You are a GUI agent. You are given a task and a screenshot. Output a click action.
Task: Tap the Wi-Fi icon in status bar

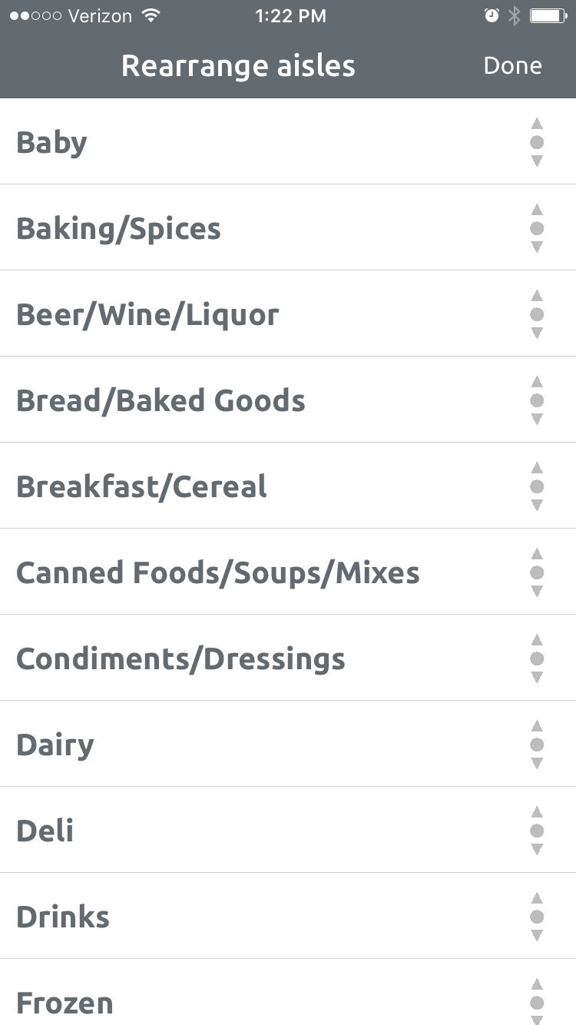point(151,15)
